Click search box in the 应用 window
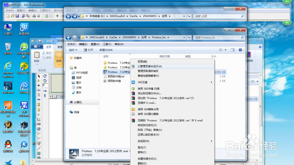The width and height of the screenshot is (294, 165). coord(219,16)
